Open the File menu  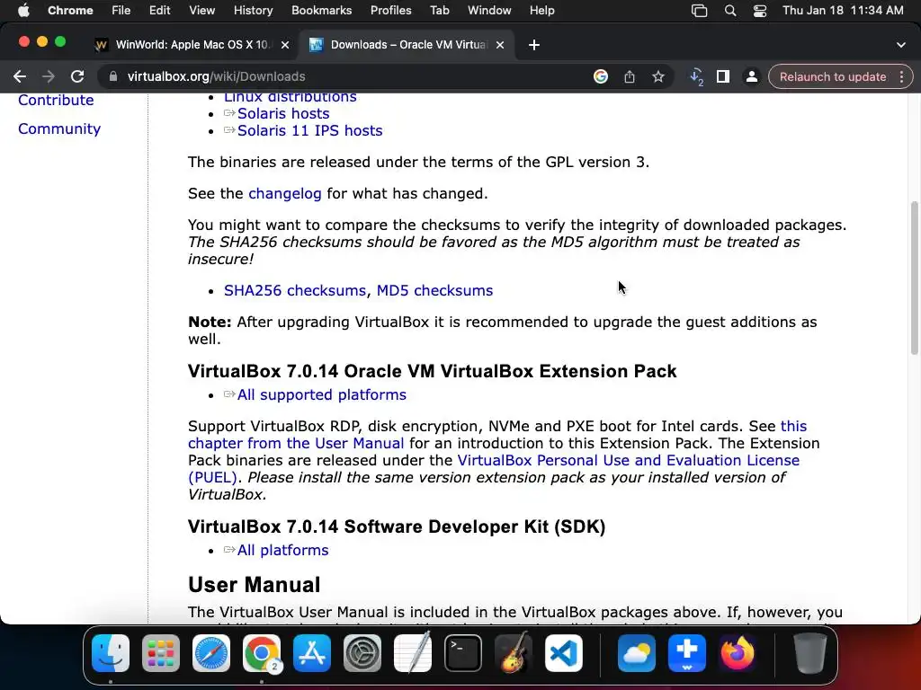click(x=121, y=11)
